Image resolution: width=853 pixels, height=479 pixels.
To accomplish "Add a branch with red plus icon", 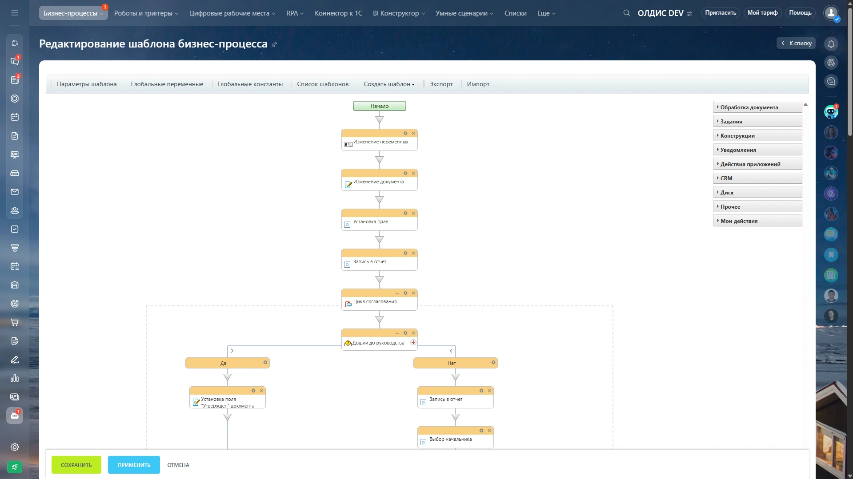I will (x=413, y=342).
